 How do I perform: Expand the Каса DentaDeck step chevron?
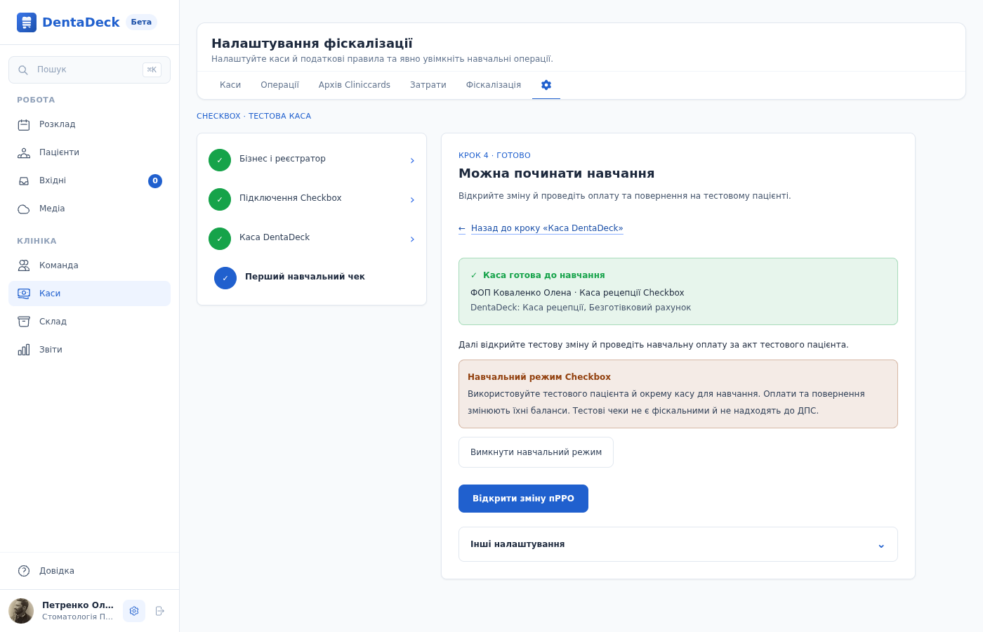click(x=412, y=239)
